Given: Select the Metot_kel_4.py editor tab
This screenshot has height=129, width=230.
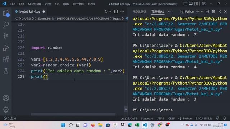Looking at the screenshot, I should pos(30,11).
